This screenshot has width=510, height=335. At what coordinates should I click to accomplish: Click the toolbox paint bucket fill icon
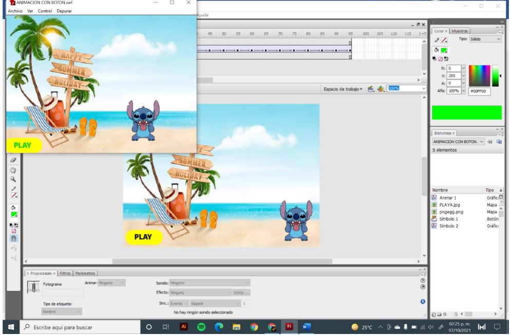(13, 207)
